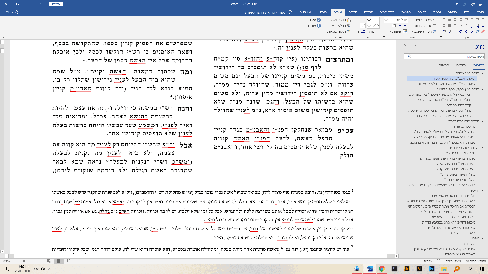Click the magnifier icon in navigation search

[409, 56]
